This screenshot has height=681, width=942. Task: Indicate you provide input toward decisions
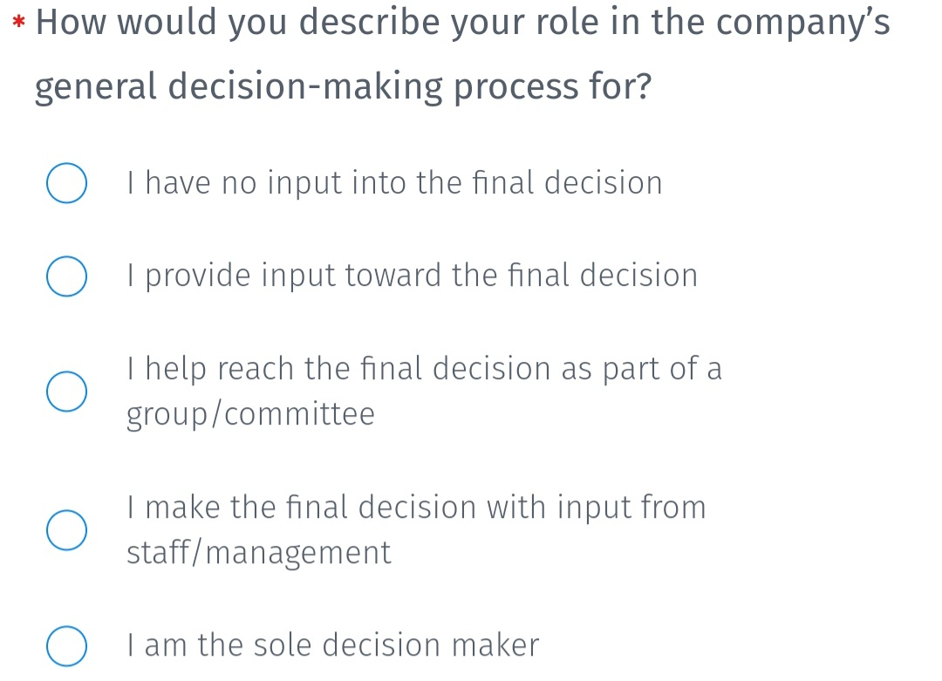[66, 276]
